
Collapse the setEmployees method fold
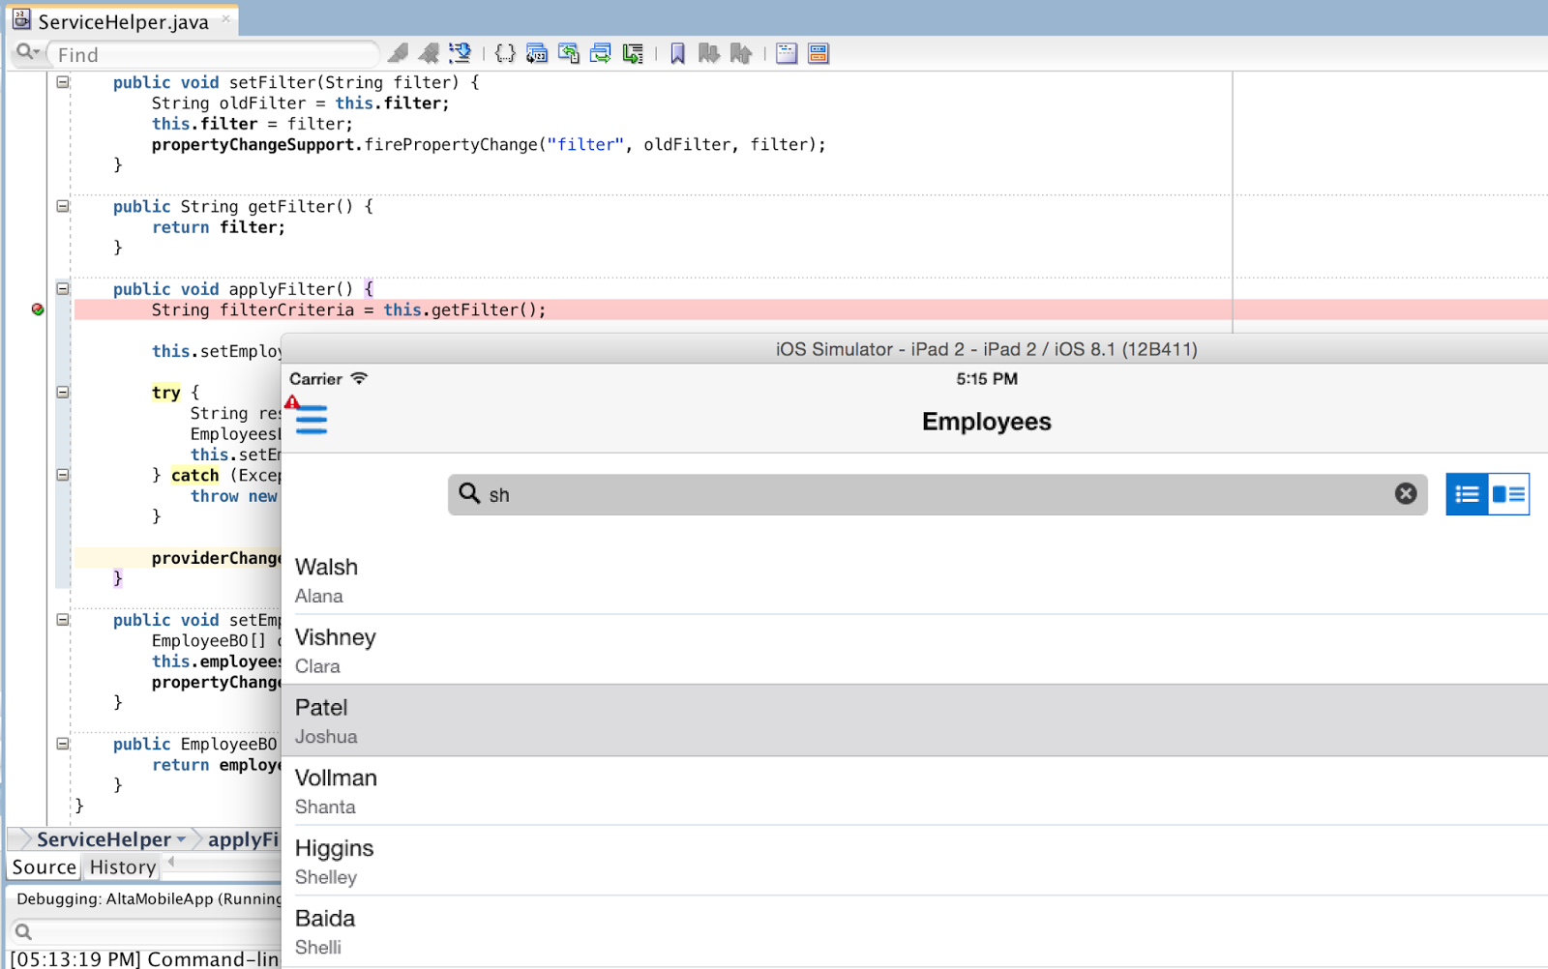pyautogui.click(x=63, y=620)
